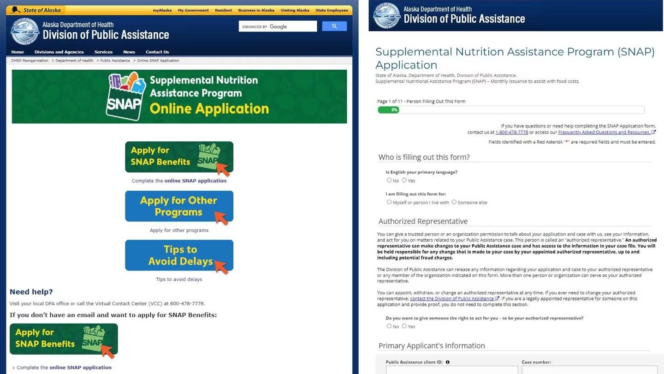This screenshot has width=664, height=374.
Task: Click inside the Google search field
Action: (x=278, y=26)
